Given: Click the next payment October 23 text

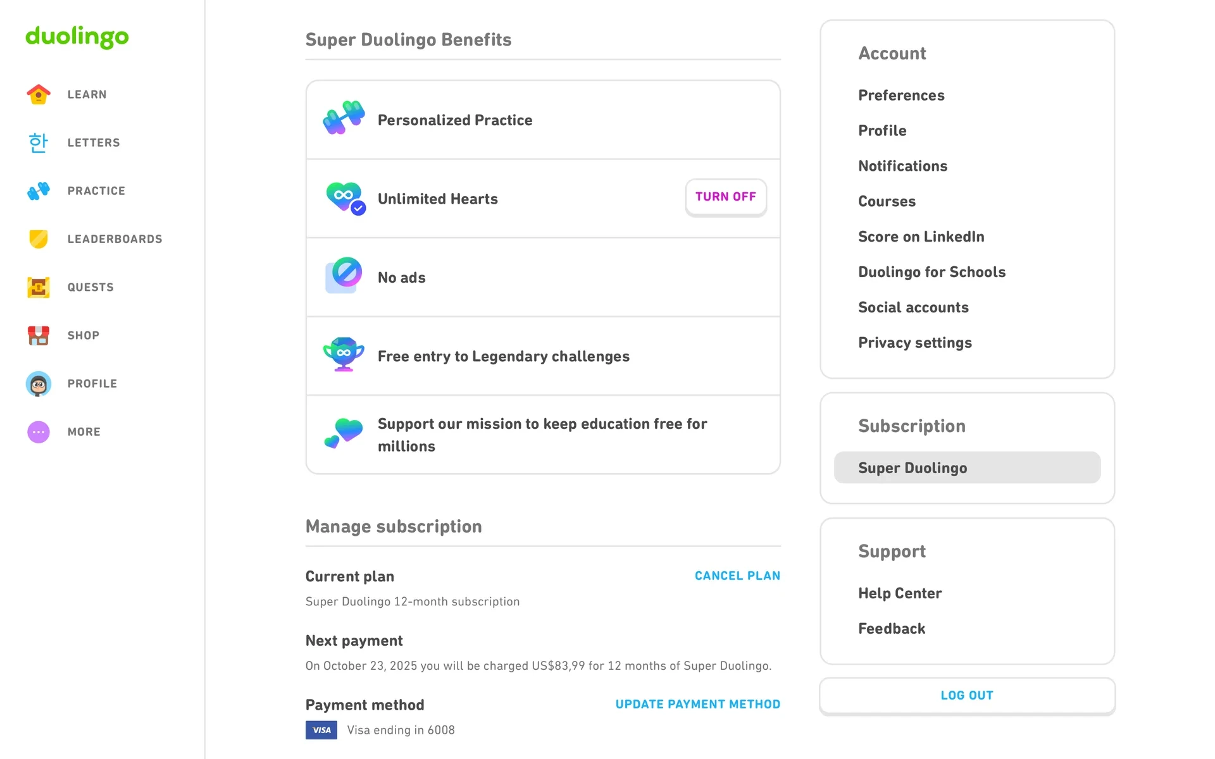Looking at the screenshot, I should click(x=539, y=666).
